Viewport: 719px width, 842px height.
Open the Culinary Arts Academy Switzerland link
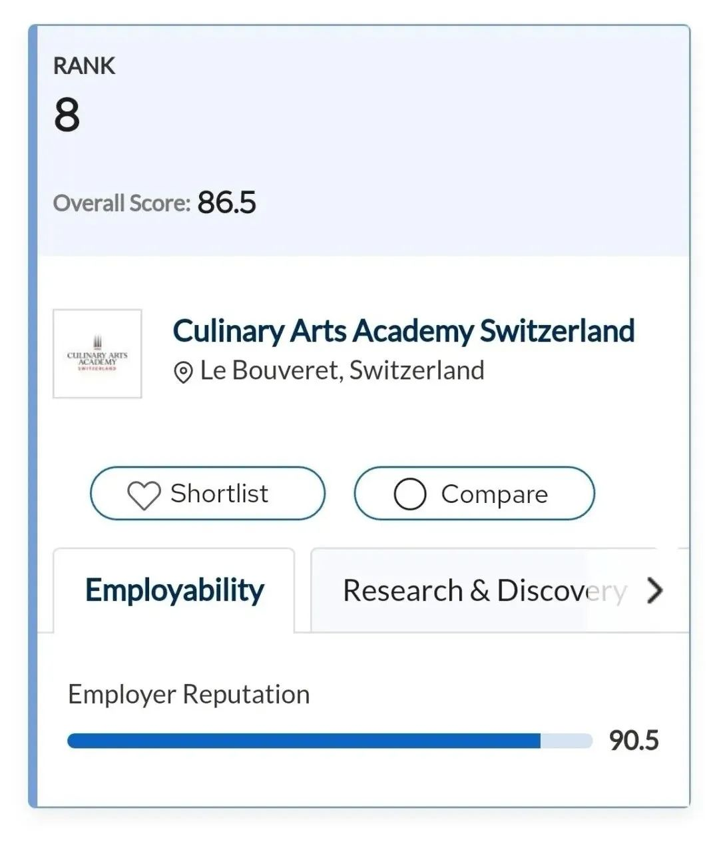403,331
